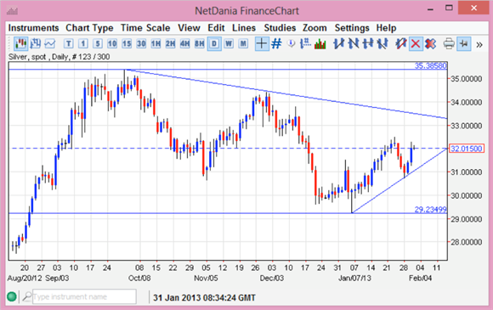493x310 pixels.
Task: Switch to 30-minute time scale
Action: tap(141, 43)
